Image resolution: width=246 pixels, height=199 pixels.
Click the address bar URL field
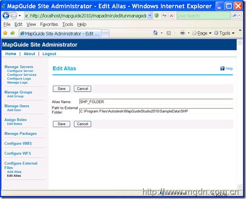coord(86,16)
